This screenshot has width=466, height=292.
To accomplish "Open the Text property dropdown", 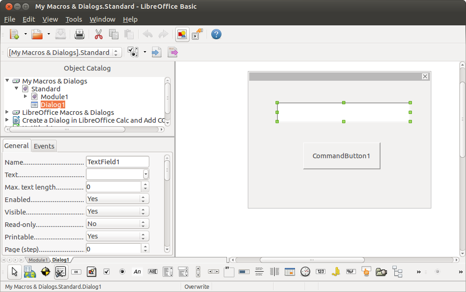I will click(x=145, y=174).
